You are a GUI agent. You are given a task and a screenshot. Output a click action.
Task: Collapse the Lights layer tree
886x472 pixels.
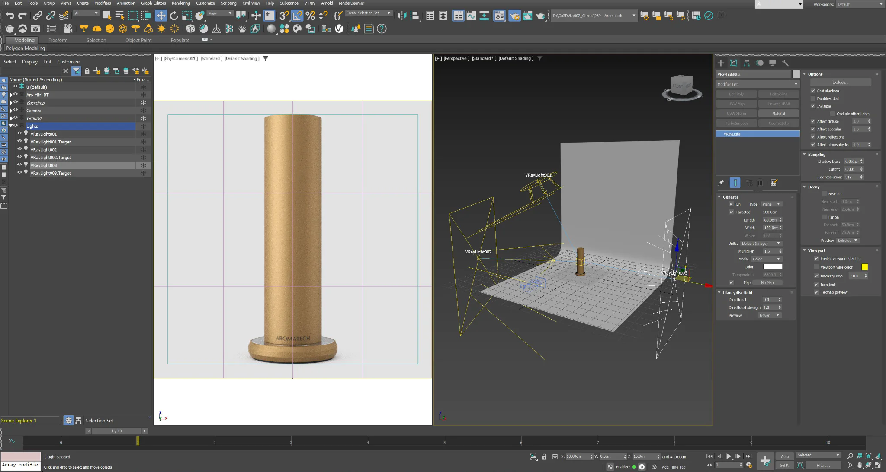pos(11,126)
